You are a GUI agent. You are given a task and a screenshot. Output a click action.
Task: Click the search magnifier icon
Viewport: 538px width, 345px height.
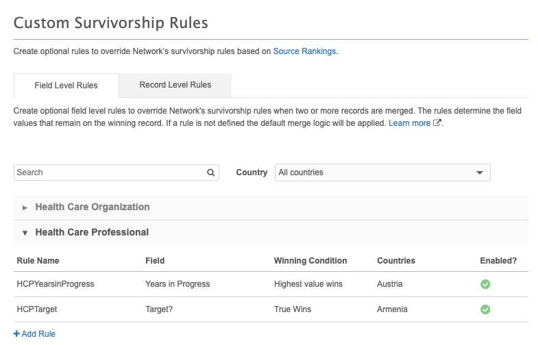coord(211,172)
